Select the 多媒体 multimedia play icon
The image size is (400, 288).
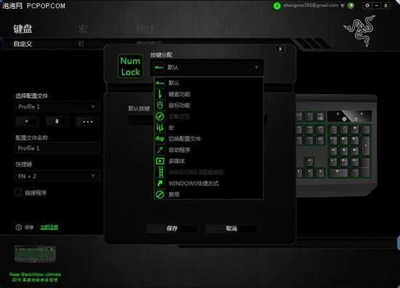point(160,161)
